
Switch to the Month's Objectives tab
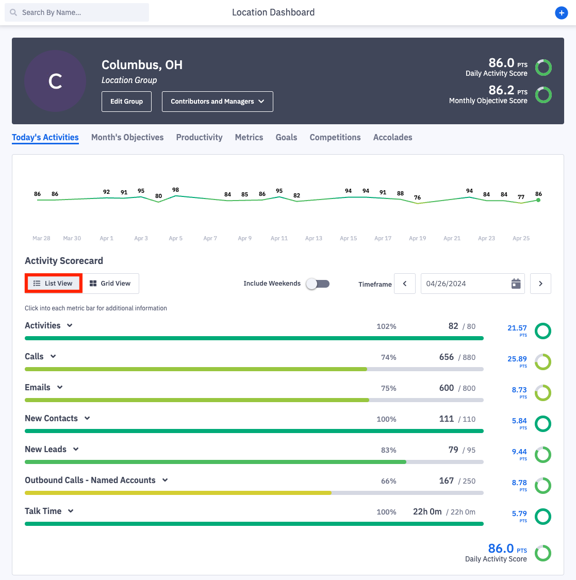[x=127, y=137]
